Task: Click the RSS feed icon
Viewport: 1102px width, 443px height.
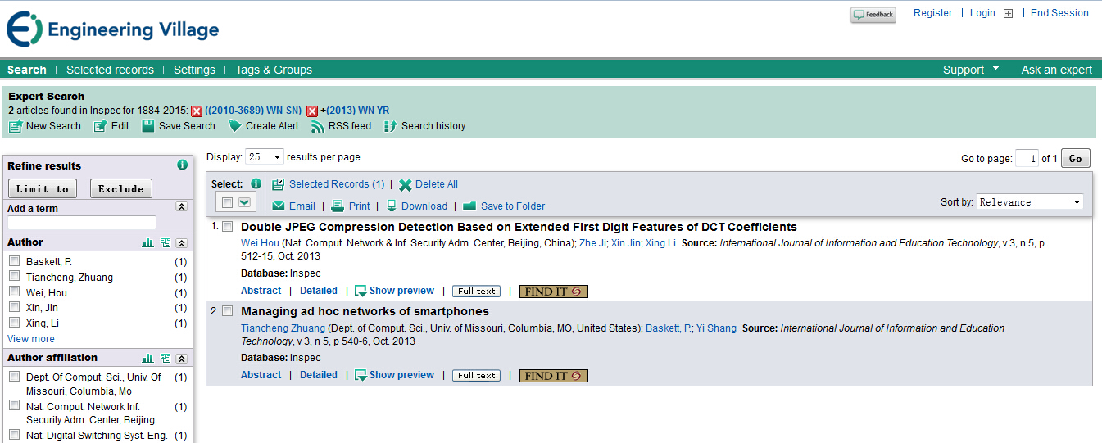Action: 318,126
